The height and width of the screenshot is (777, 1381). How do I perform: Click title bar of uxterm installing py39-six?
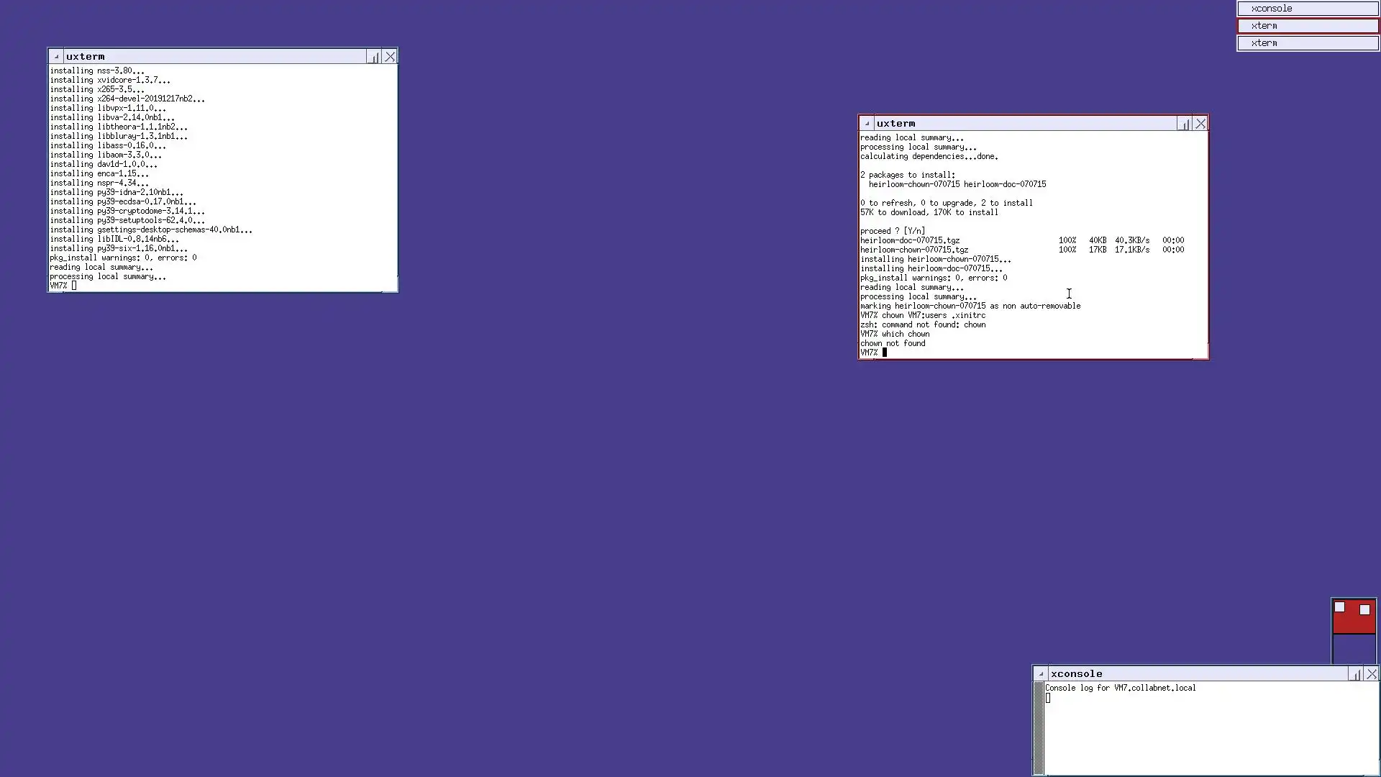point(216,57)
